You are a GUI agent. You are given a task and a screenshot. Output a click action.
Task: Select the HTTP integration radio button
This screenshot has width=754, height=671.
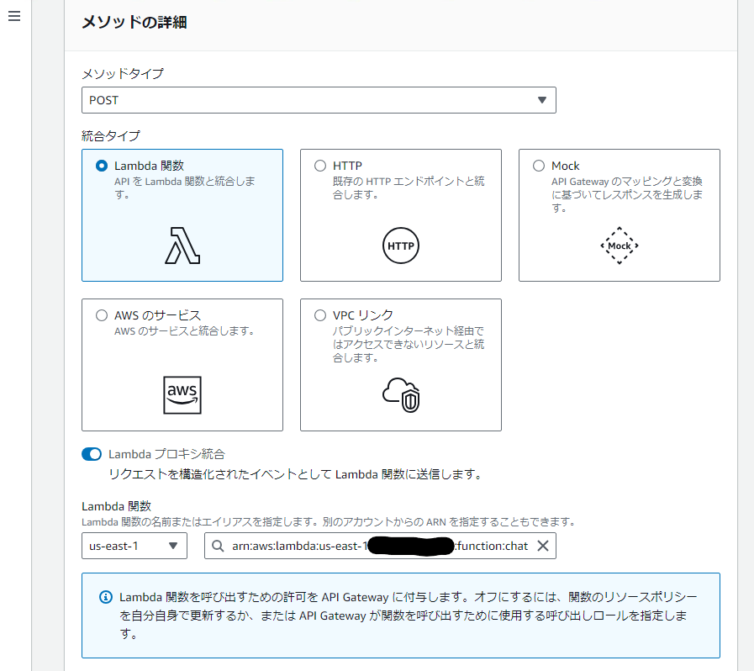tap(320, 166)
